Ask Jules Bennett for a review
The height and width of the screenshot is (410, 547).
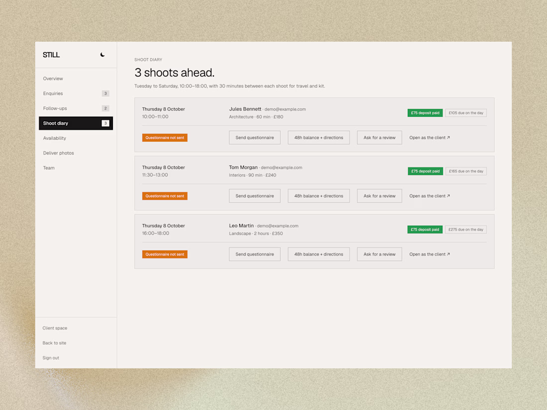click(x=379, y=138)
